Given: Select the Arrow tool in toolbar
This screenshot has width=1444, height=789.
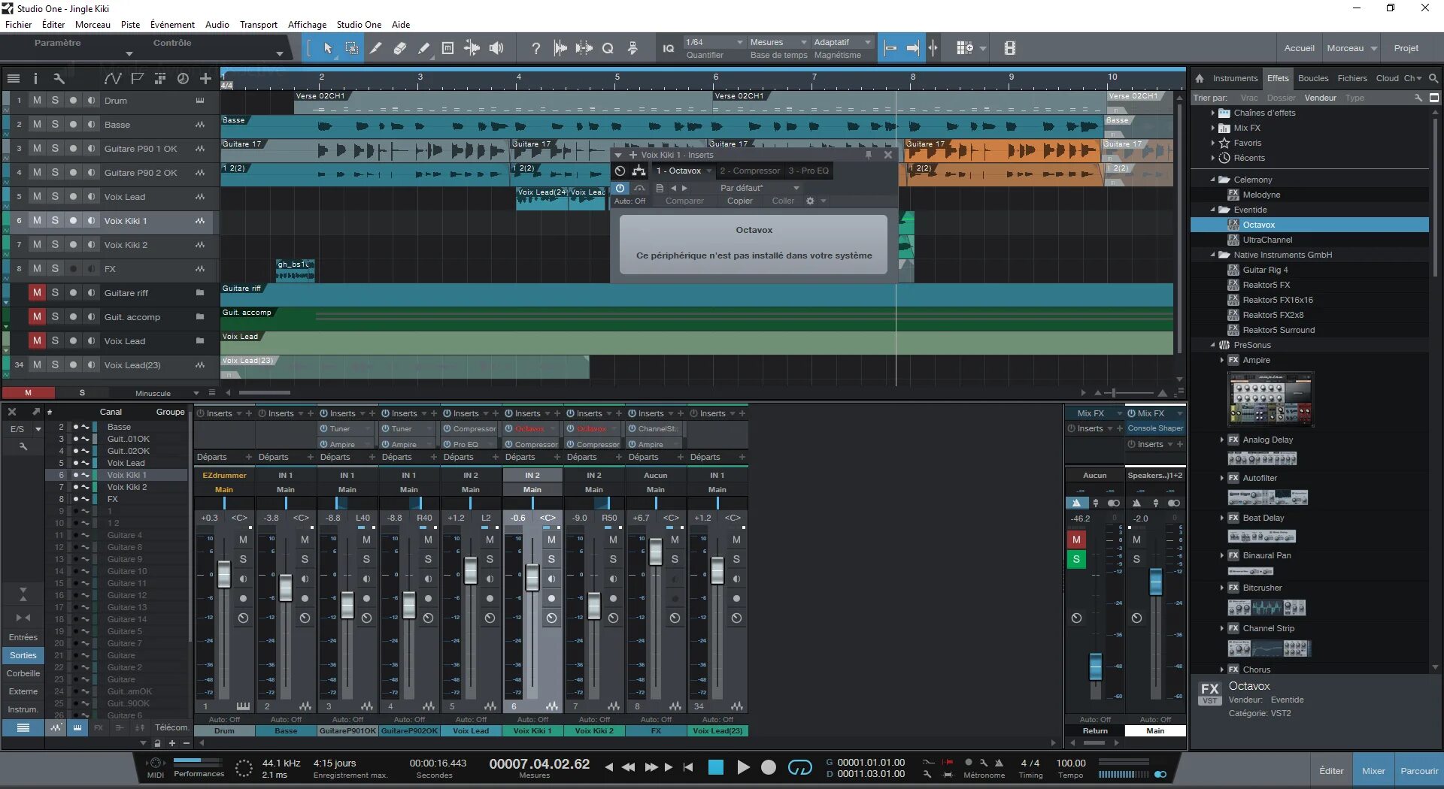Looking at the screenshot, I should pyautogui.click(x=328, y=48).
